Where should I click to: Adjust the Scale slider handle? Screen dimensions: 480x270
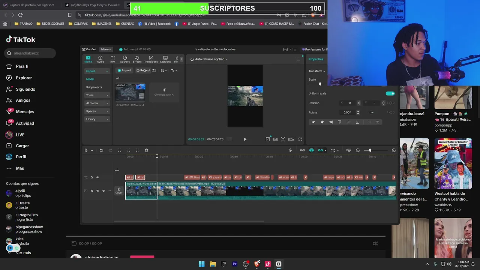pos(320,84)
